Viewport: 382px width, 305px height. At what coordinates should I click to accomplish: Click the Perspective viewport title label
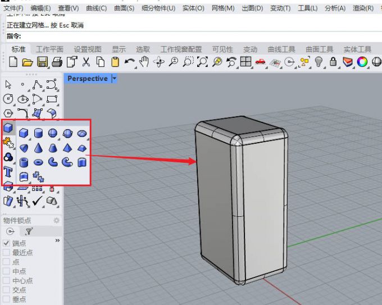tap(87, 79)
